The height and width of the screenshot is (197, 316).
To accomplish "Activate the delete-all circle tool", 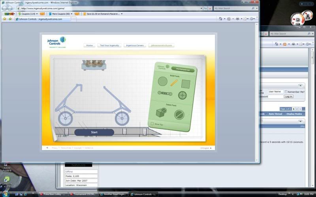I will 179,115.
